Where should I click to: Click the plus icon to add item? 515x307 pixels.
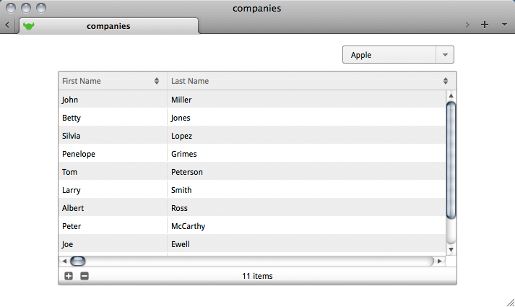[x=69, y=276]
